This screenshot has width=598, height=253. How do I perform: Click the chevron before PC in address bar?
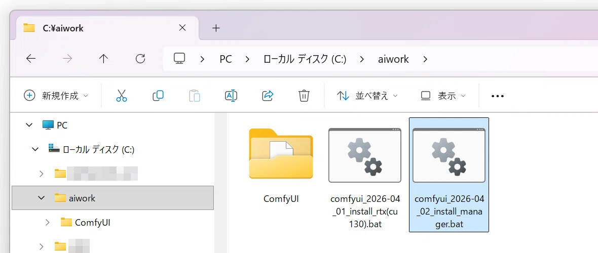point(202,59)
